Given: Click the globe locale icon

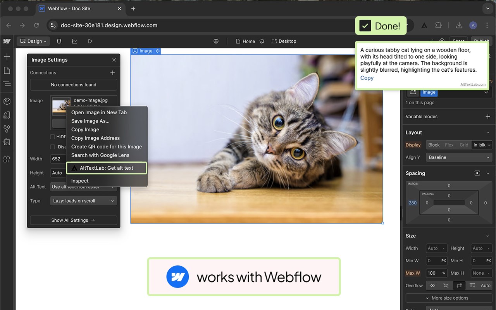Looking at the screenshot, I should point(216,41).
